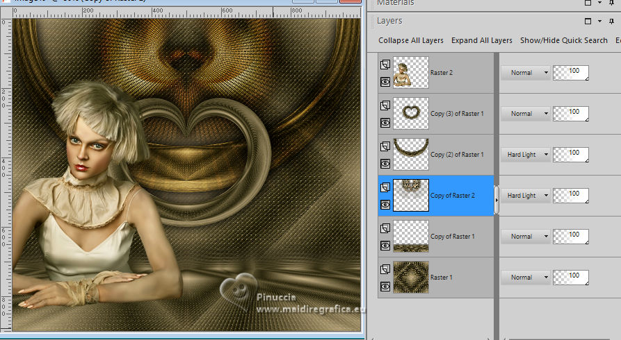Viewport: 621px width, 340px height.
Task: Select layer name Copy of Raster 2
Action: coord(452,195)
